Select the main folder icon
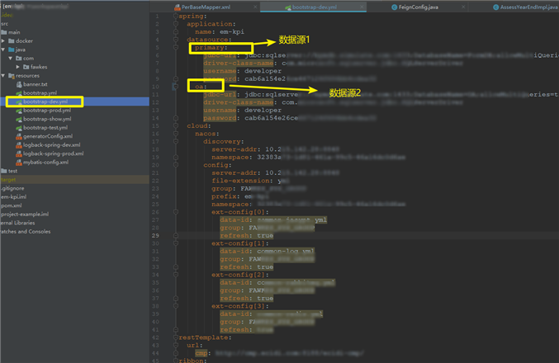The height and width of the screenshot is (363, 559). 4,32
